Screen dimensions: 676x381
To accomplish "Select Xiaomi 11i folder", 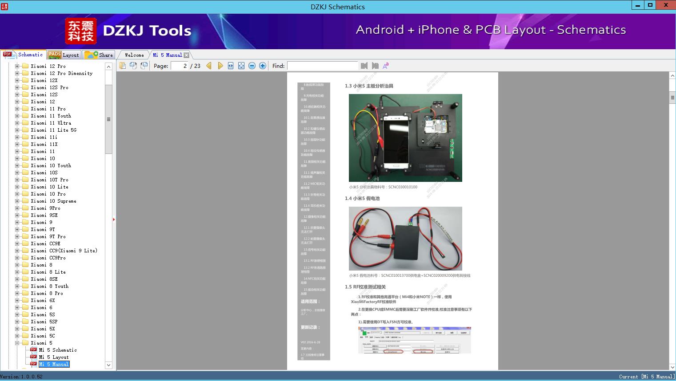I will 44,137.
